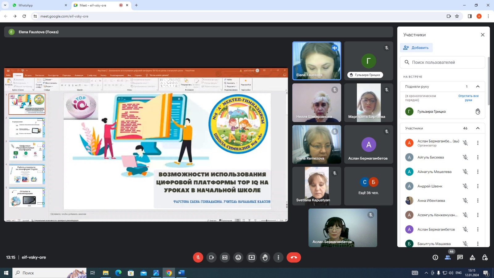Open more options for Бакытгуль Машаева
Viewport: 494px width, 278px height.
coord(478,244)
